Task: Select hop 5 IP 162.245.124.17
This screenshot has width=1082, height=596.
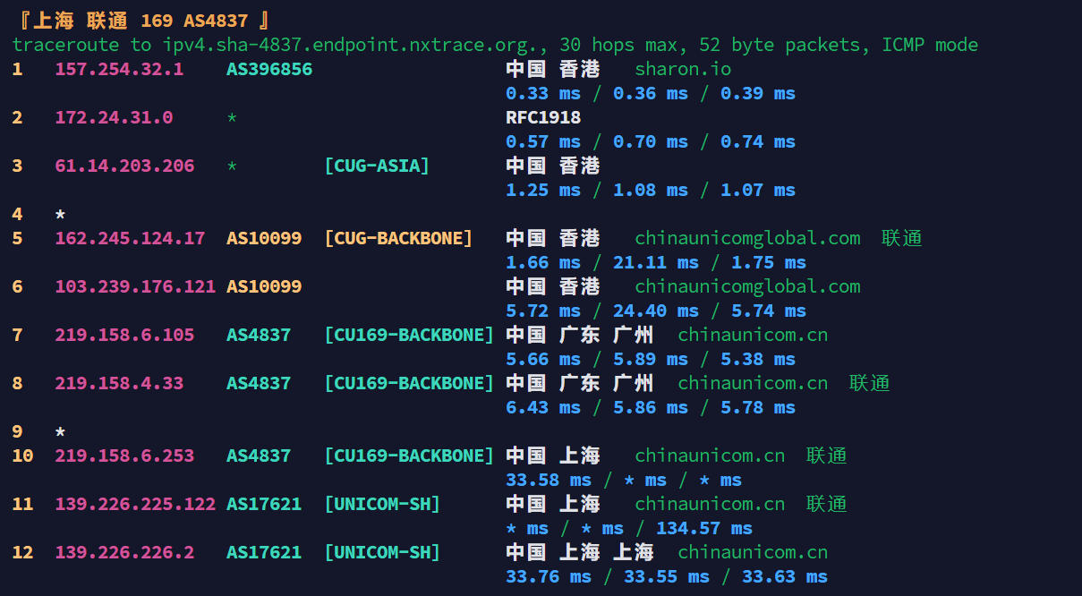Action: [x=130, y=238]
